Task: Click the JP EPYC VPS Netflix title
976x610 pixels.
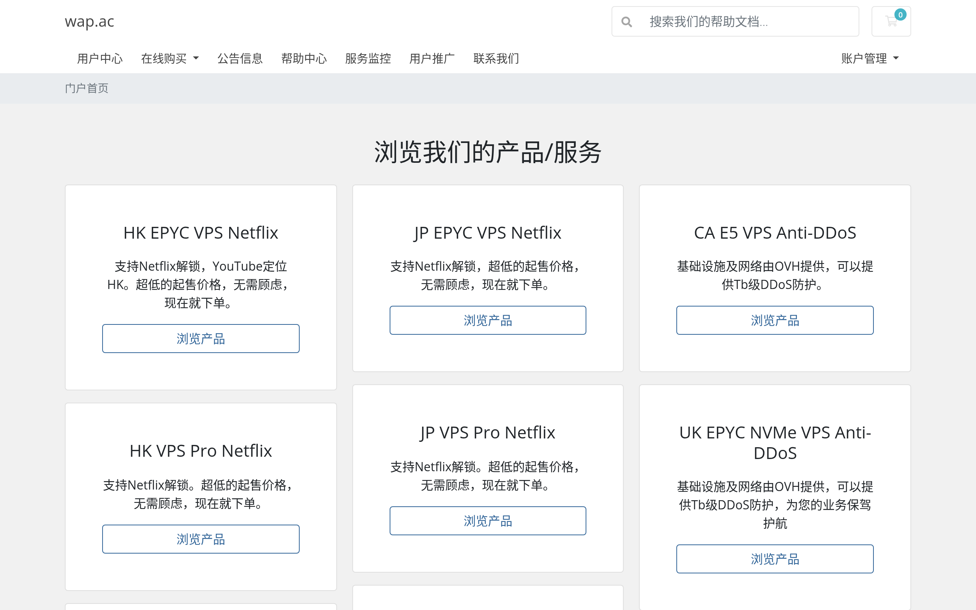Action: coord(488,233)
